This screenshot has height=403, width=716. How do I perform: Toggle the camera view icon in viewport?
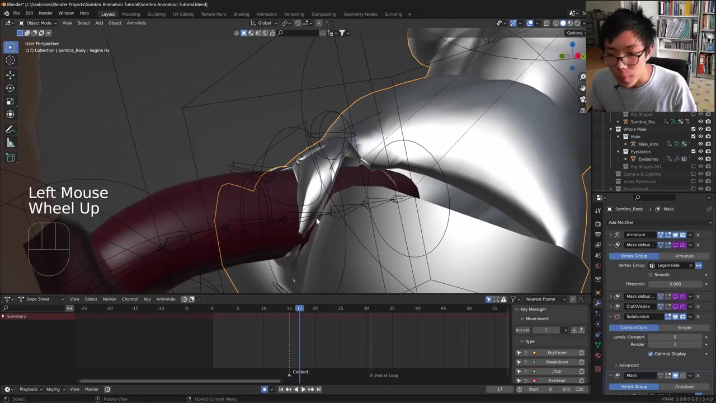[582, 99]
